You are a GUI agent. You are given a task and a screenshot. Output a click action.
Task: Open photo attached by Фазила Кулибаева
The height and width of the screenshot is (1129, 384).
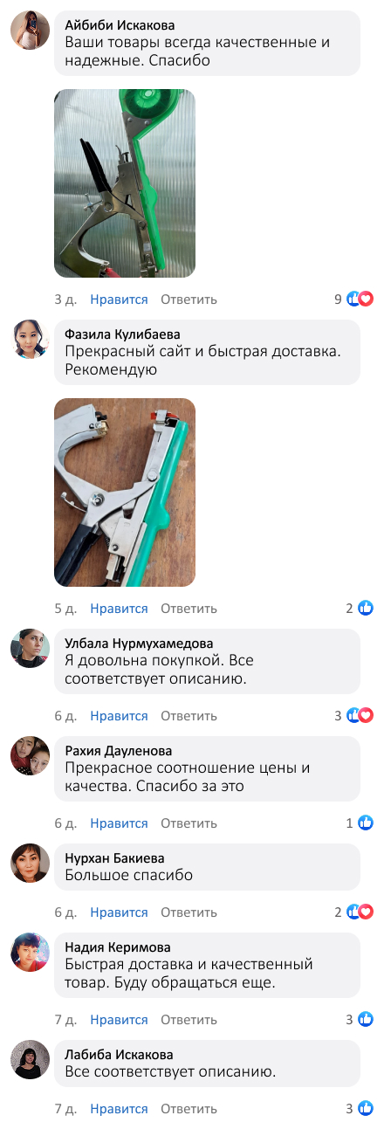125,492
